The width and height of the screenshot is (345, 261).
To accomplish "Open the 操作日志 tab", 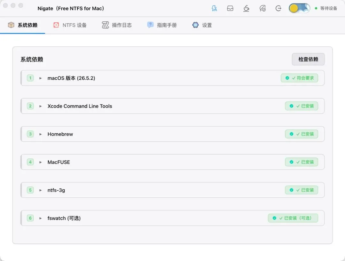I will pyautogui.click(x=117, y=25).
